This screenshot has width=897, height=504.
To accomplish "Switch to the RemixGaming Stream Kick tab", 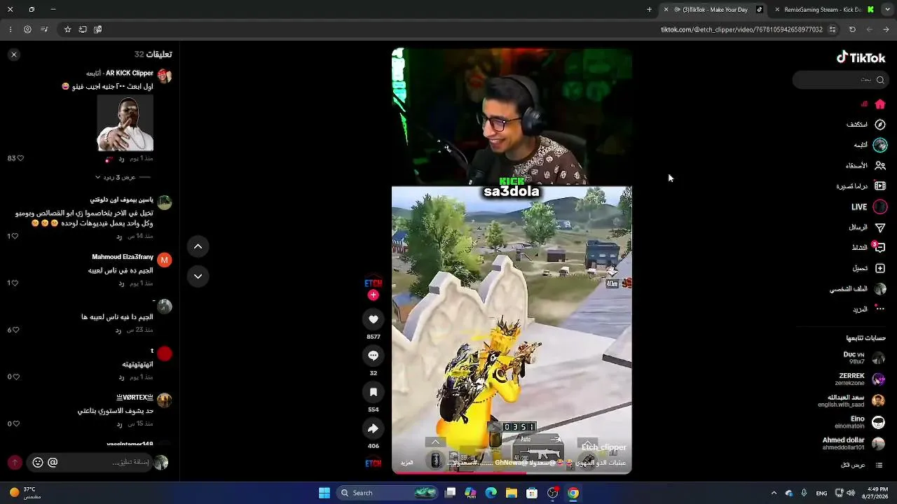I will tap(824, 10).
